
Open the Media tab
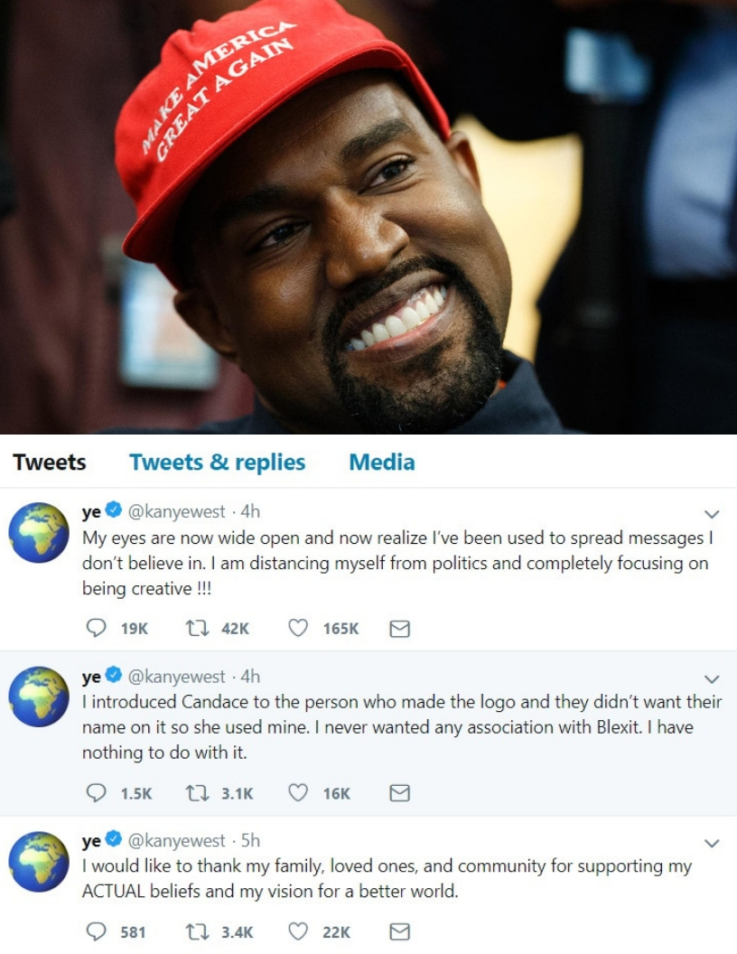tap(382, 463)
